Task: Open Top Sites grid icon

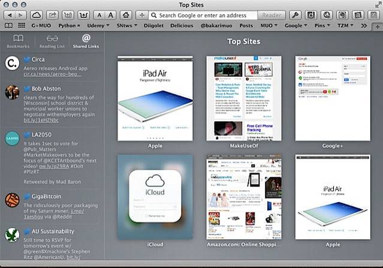Action: click(22, 25)
